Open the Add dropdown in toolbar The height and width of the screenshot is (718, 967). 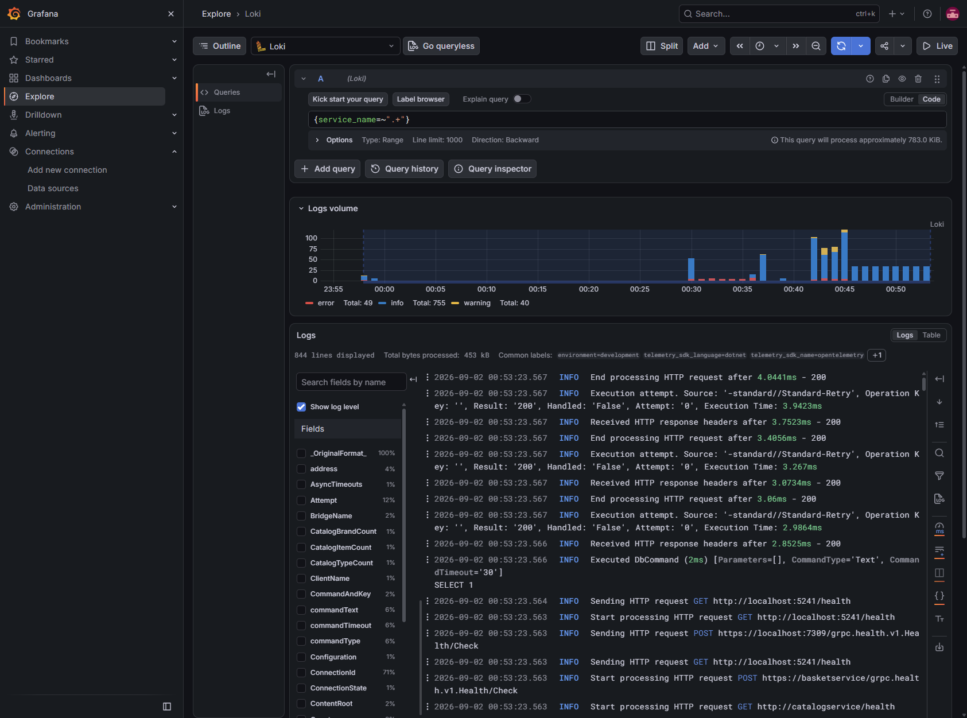coord(706,46)
